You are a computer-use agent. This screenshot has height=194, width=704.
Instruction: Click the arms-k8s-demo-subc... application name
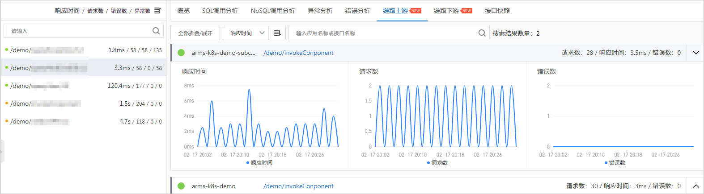click(224, 53)
